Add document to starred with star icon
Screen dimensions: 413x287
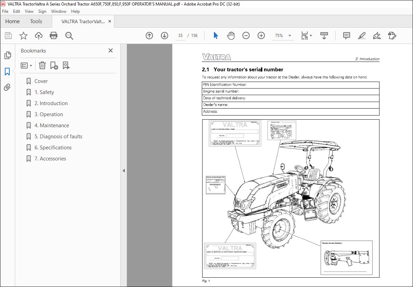24,36
